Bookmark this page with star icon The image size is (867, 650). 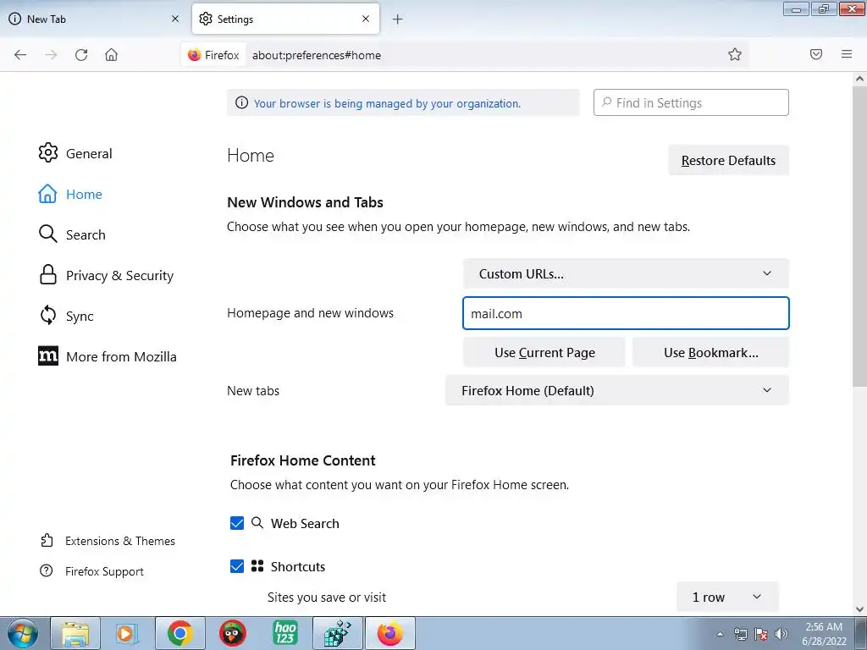coord(734,54)
